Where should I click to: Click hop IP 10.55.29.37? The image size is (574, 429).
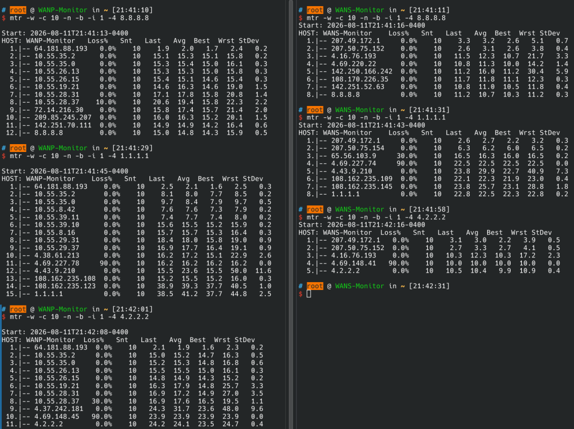[x=57, y=248]
